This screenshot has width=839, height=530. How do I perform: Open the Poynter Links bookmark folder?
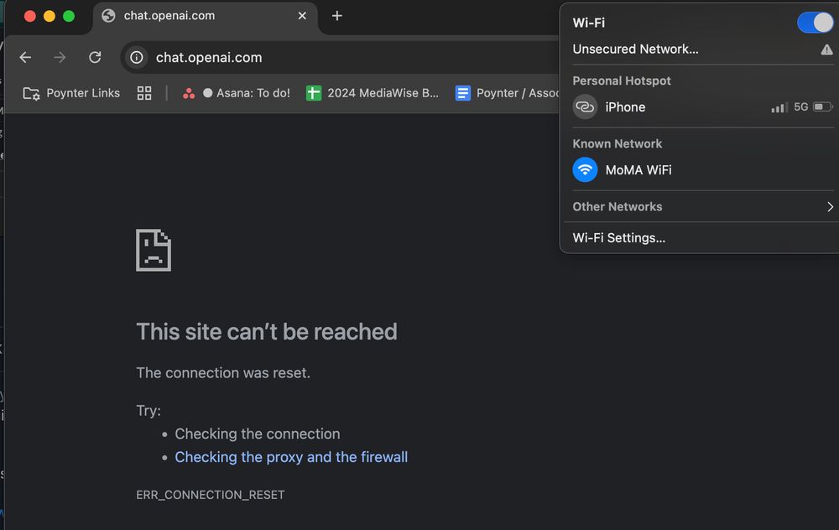pyautogui.click(x=71, y=93)
